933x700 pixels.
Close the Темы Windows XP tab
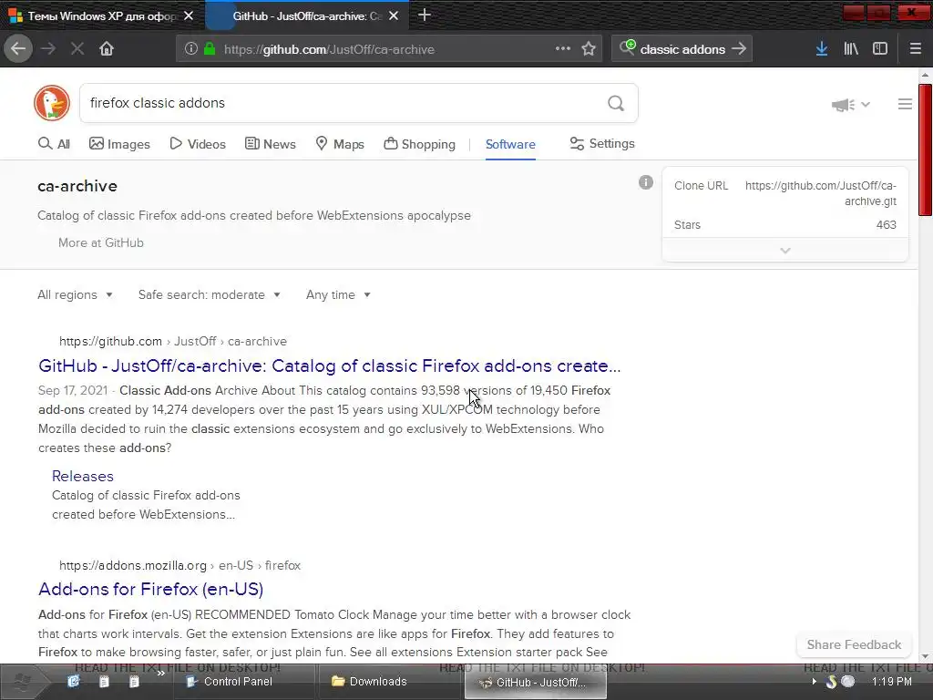(189, 16)
